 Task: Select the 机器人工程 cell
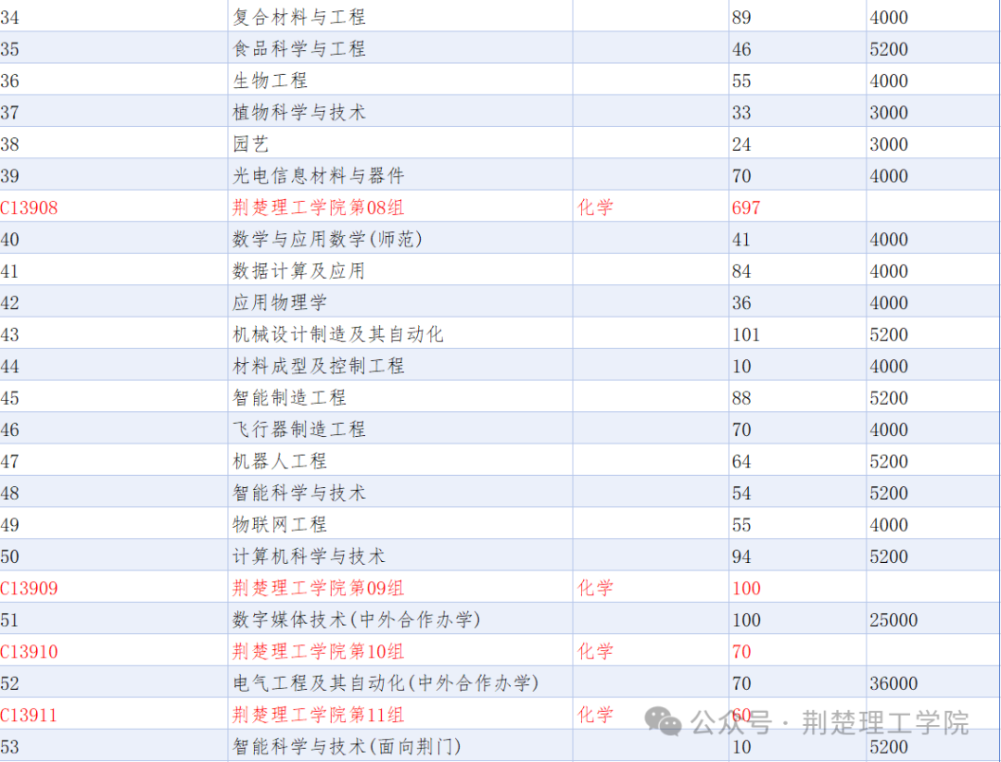[280, 461]
